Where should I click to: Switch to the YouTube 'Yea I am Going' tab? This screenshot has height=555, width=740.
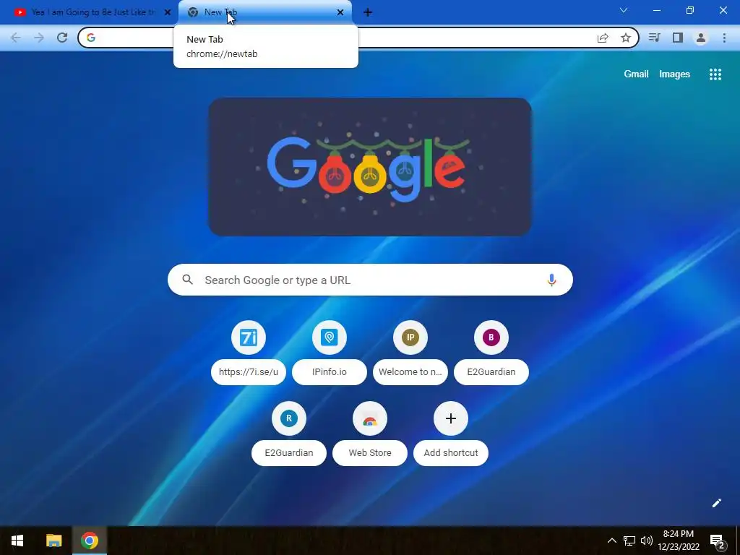90,12
